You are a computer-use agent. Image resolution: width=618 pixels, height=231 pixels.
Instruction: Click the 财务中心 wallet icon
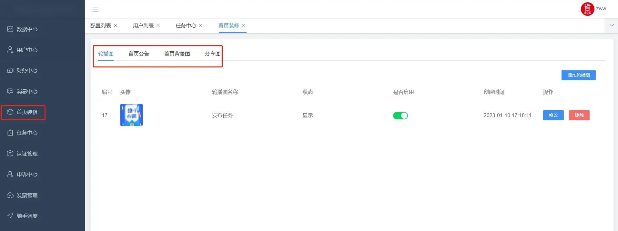click(10, 70)
